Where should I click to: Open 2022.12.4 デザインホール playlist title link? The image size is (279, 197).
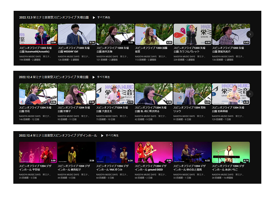[x=58, y=135]
